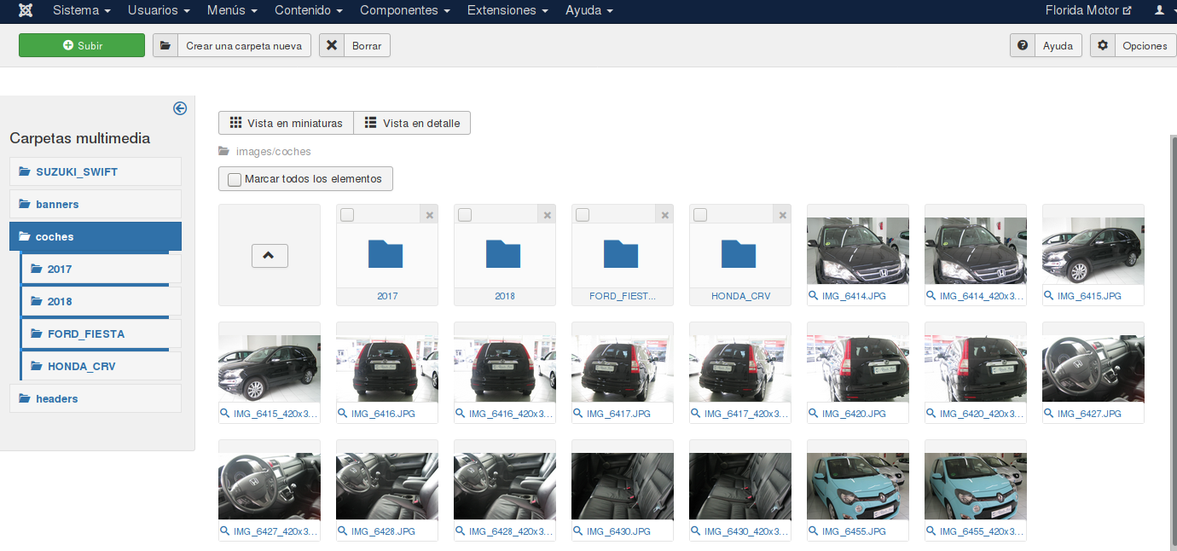Delete the 2017 folder with its X icon
Viewport: 1177px width, 551px height.
click(x=429, y=215)
